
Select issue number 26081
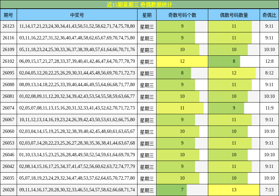click(x=8, y=96)
